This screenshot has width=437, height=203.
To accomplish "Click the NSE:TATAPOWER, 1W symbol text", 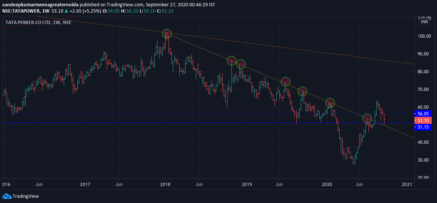I will pos(26,11).
